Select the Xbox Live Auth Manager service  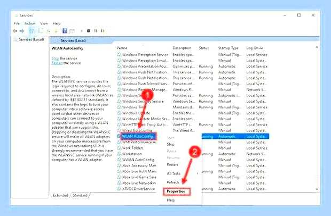point(139,171)
